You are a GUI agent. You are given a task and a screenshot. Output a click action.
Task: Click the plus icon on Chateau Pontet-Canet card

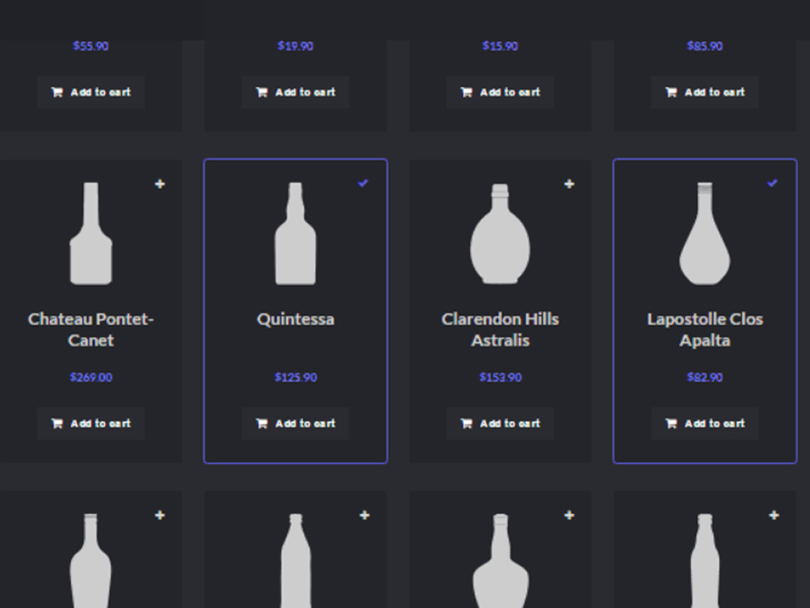coord(160,184)
